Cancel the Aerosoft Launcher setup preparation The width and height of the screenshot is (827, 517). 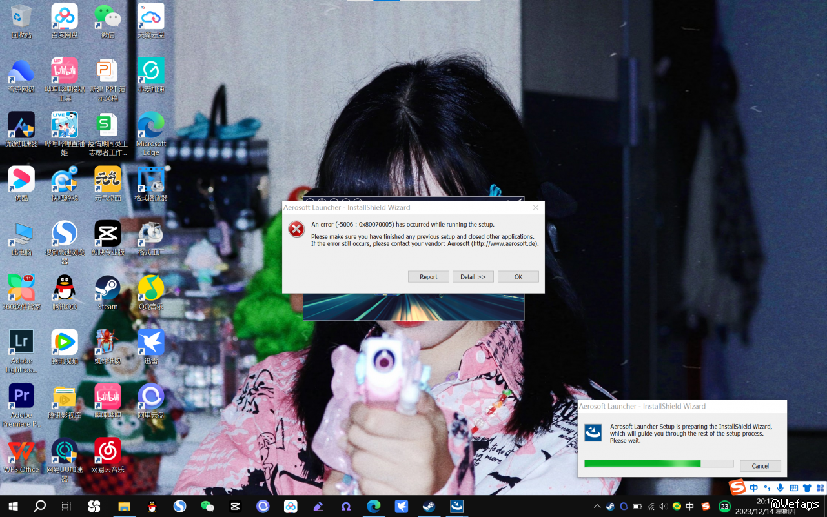761,466
